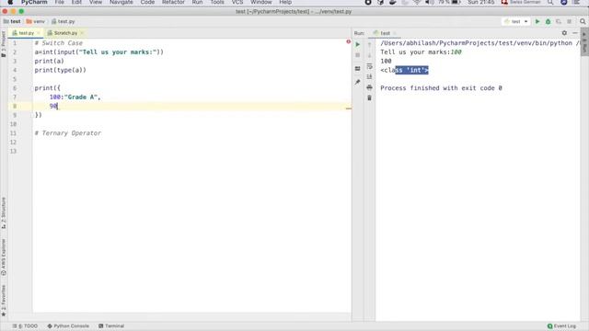Pin the Run tab
589x331 pixels.
(358, 82)
